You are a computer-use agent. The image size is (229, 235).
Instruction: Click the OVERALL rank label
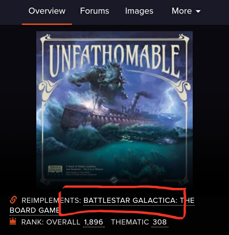point(63,222)
